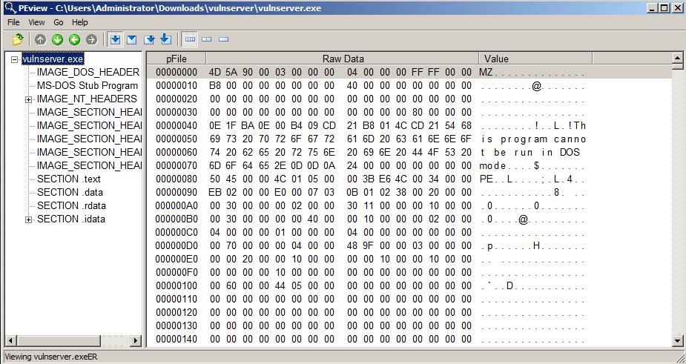The width and height of the screenshot is (686, 364).
Task: Click offset 000000D0 in pFile column
Action: point(177,246)
